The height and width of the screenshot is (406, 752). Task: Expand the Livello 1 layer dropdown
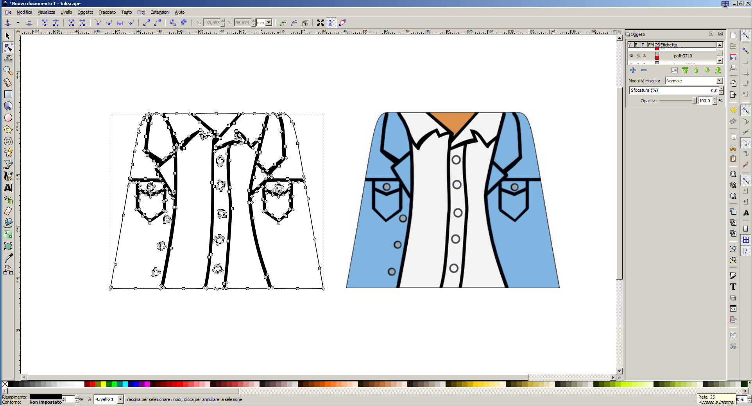click(x=120, y=399)
